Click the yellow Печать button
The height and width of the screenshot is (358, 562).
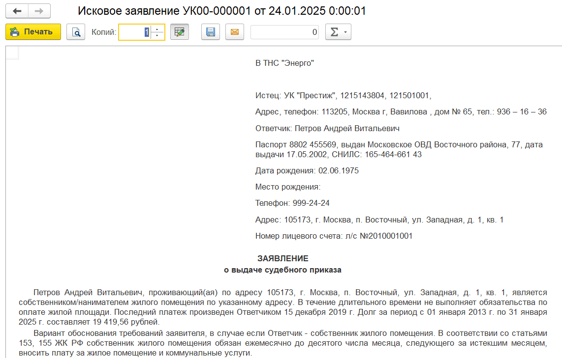pyautogui.click(x=33, y=31)
